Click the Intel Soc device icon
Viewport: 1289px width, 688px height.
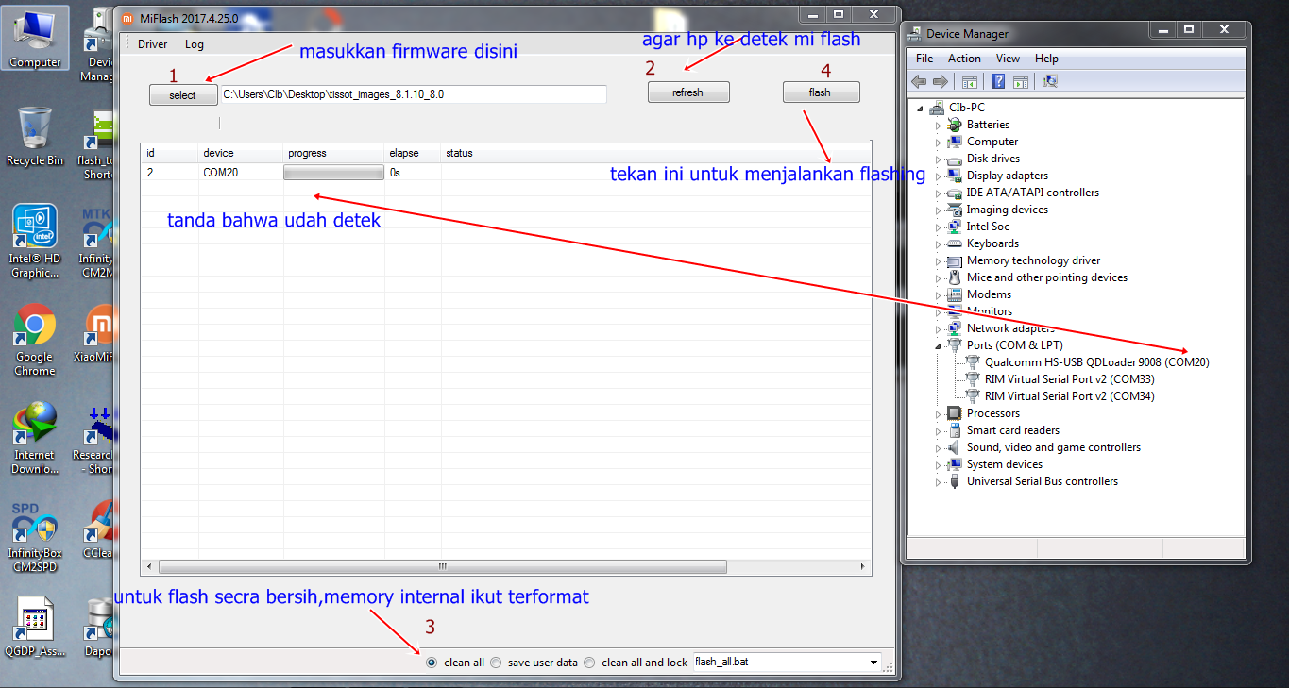click(x=955, y=227)
